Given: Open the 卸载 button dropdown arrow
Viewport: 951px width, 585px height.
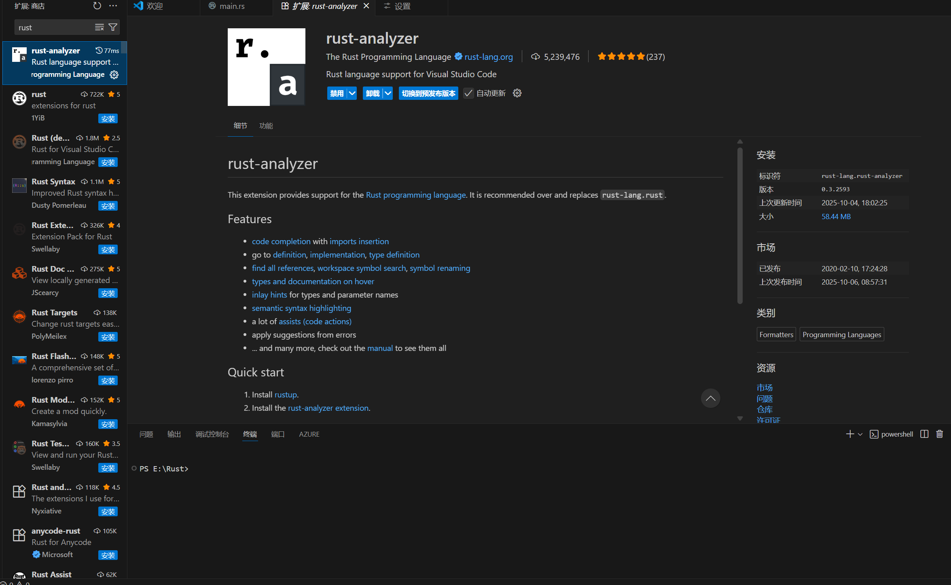Looking at the screenshot, I should click(387, 93).
